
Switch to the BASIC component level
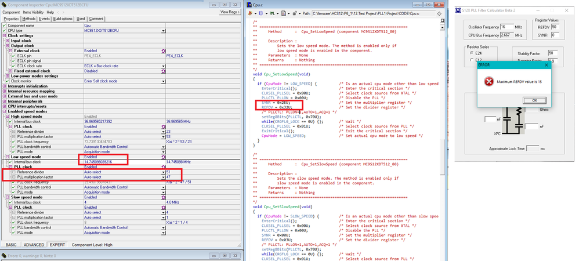click(11, 245)
